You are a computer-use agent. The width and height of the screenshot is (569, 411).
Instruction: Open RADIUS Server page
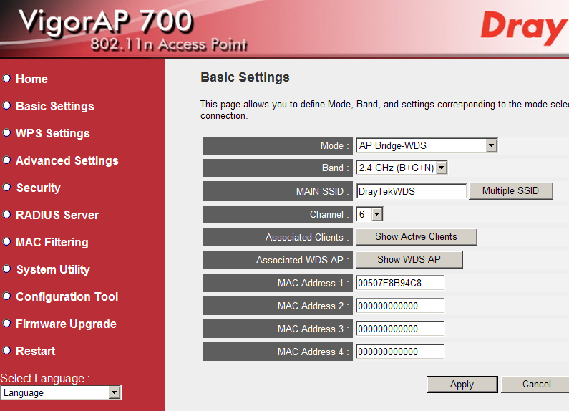[57, 215]
